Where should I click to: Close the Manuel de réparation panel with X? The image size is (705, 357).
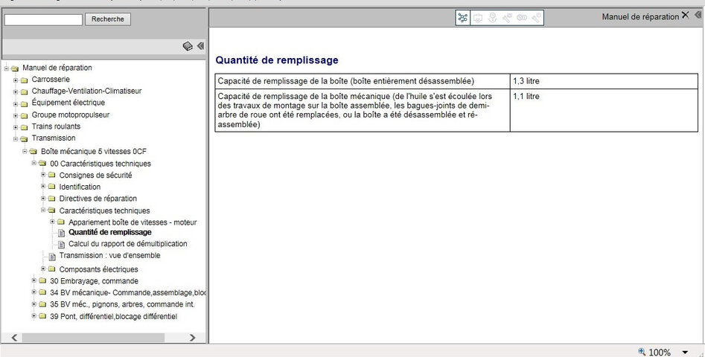point(685,16)
